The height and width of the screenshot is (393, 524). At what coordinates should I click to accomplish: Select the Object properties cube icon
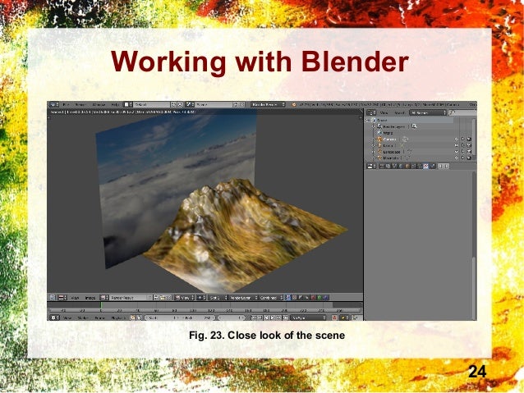point(407,166)
